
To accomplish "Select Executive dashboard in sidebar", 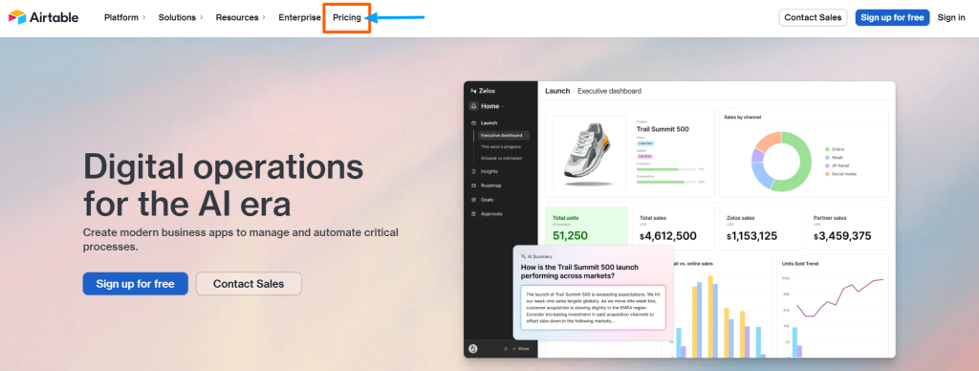I will (504, 135).
